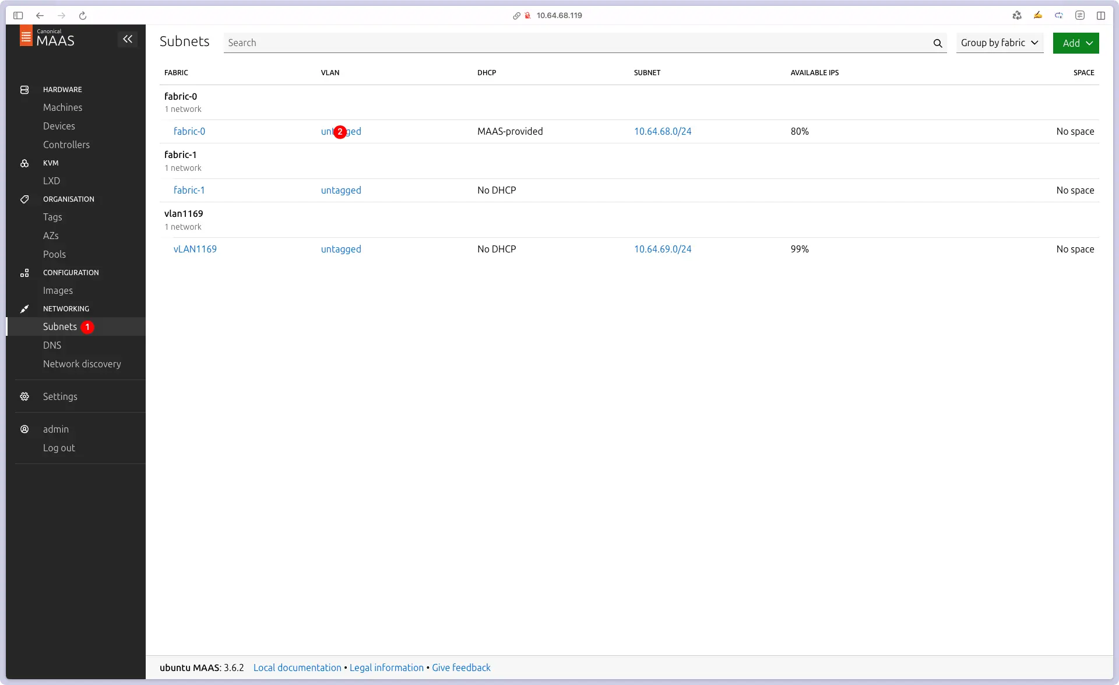Open the vLAN1169 fabric link

(x=195, y=250)
